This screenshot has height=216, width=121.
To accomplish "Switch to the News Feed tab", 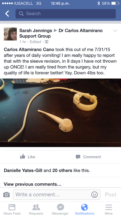I will [x=12, y=209].
